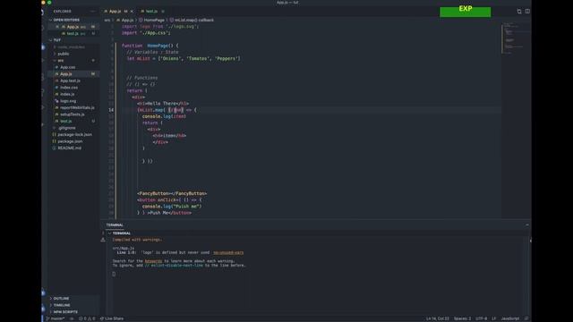The width and height of the screenshot is (573, 322).
Task: Click the 'function HomePage()' code line
Action: 150,46
